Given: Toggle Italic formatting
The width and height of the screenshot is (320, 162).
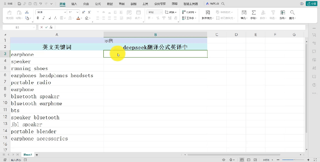Looking at the screenshot, I should (x=43, y=18).
